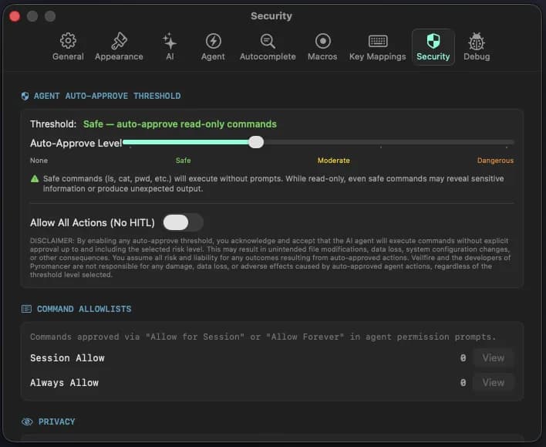Open the Autocomplete tab
This screenshot has height=447, width=546.
pyautogui.click(x=268, y=47)
